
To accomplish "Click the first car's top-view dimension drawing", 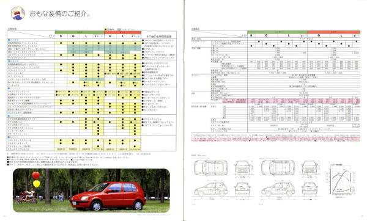I will coord(210,167).
